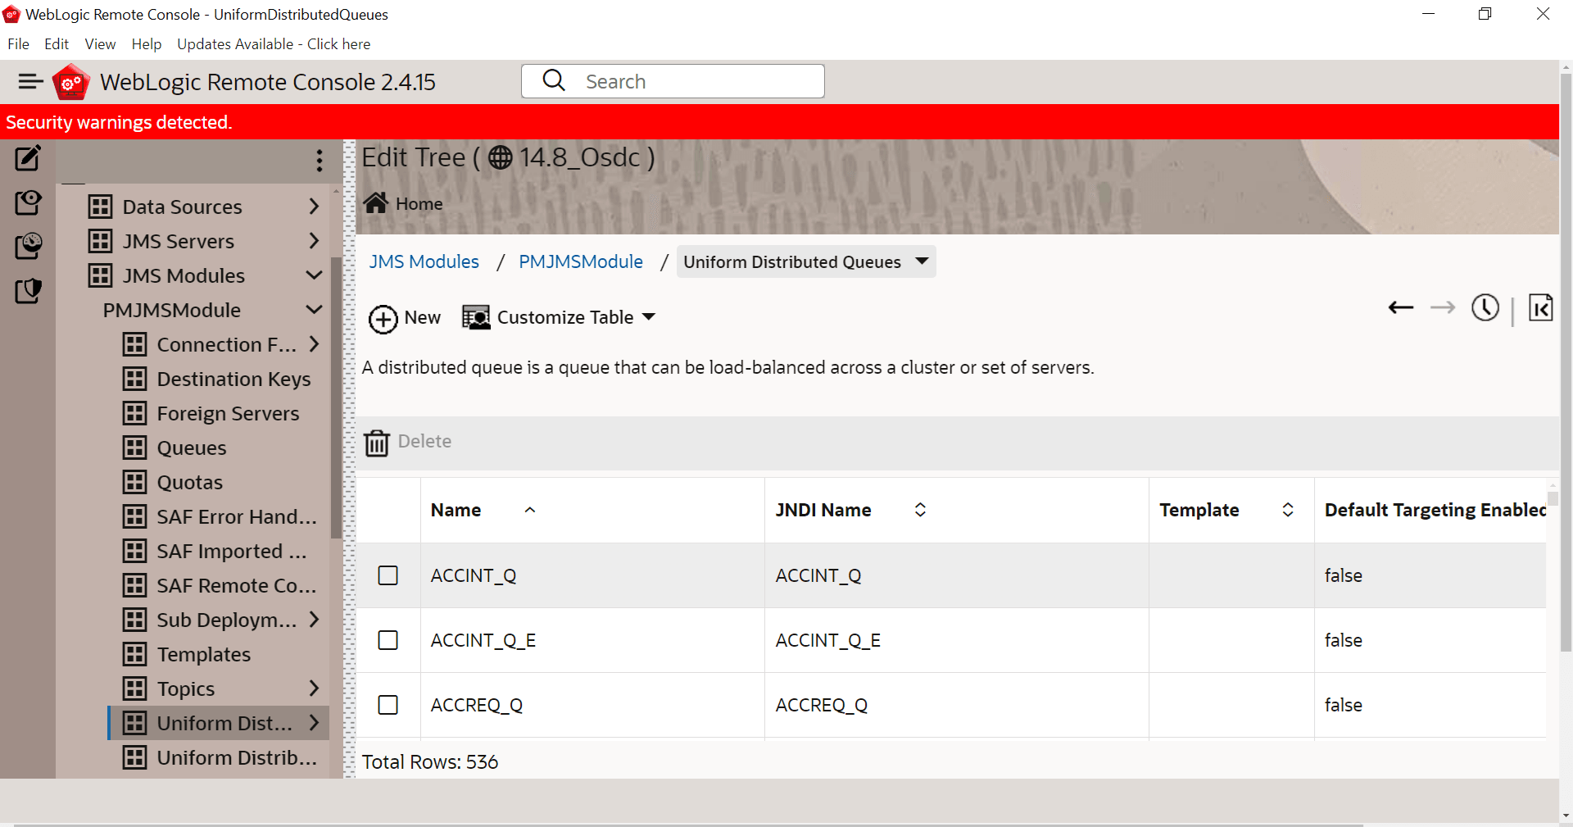Click the Home house icon
Screen dimensions: 1573x827
376,202
